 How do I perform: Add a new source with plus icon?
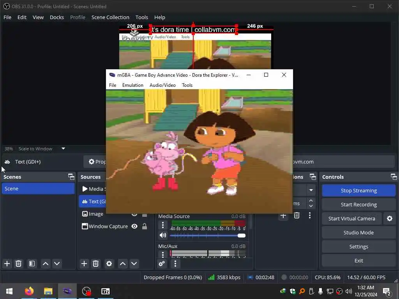84,264
